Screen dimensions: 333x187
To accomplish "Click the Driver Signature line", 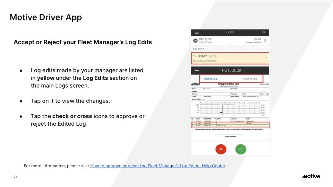I will pyautogui.click(x=230, y=134).
